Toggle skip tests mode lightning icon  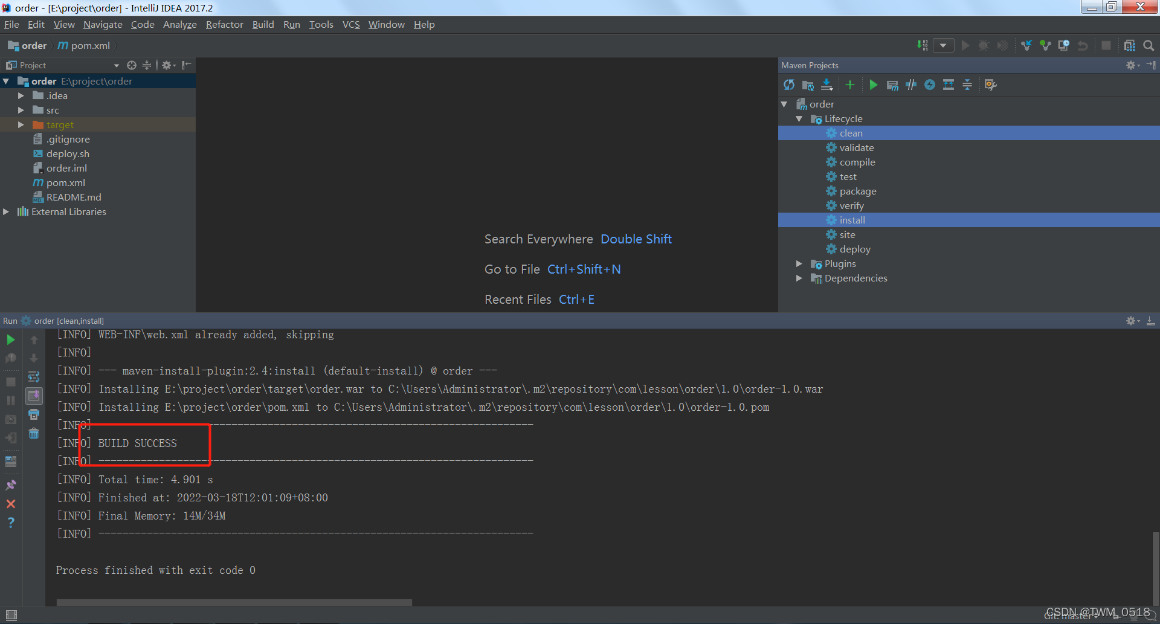click(930, 85)
